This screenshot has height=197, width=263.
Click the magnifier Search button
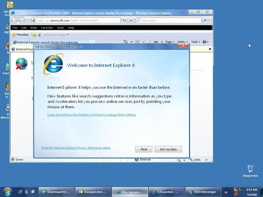(x=205, y=21)
